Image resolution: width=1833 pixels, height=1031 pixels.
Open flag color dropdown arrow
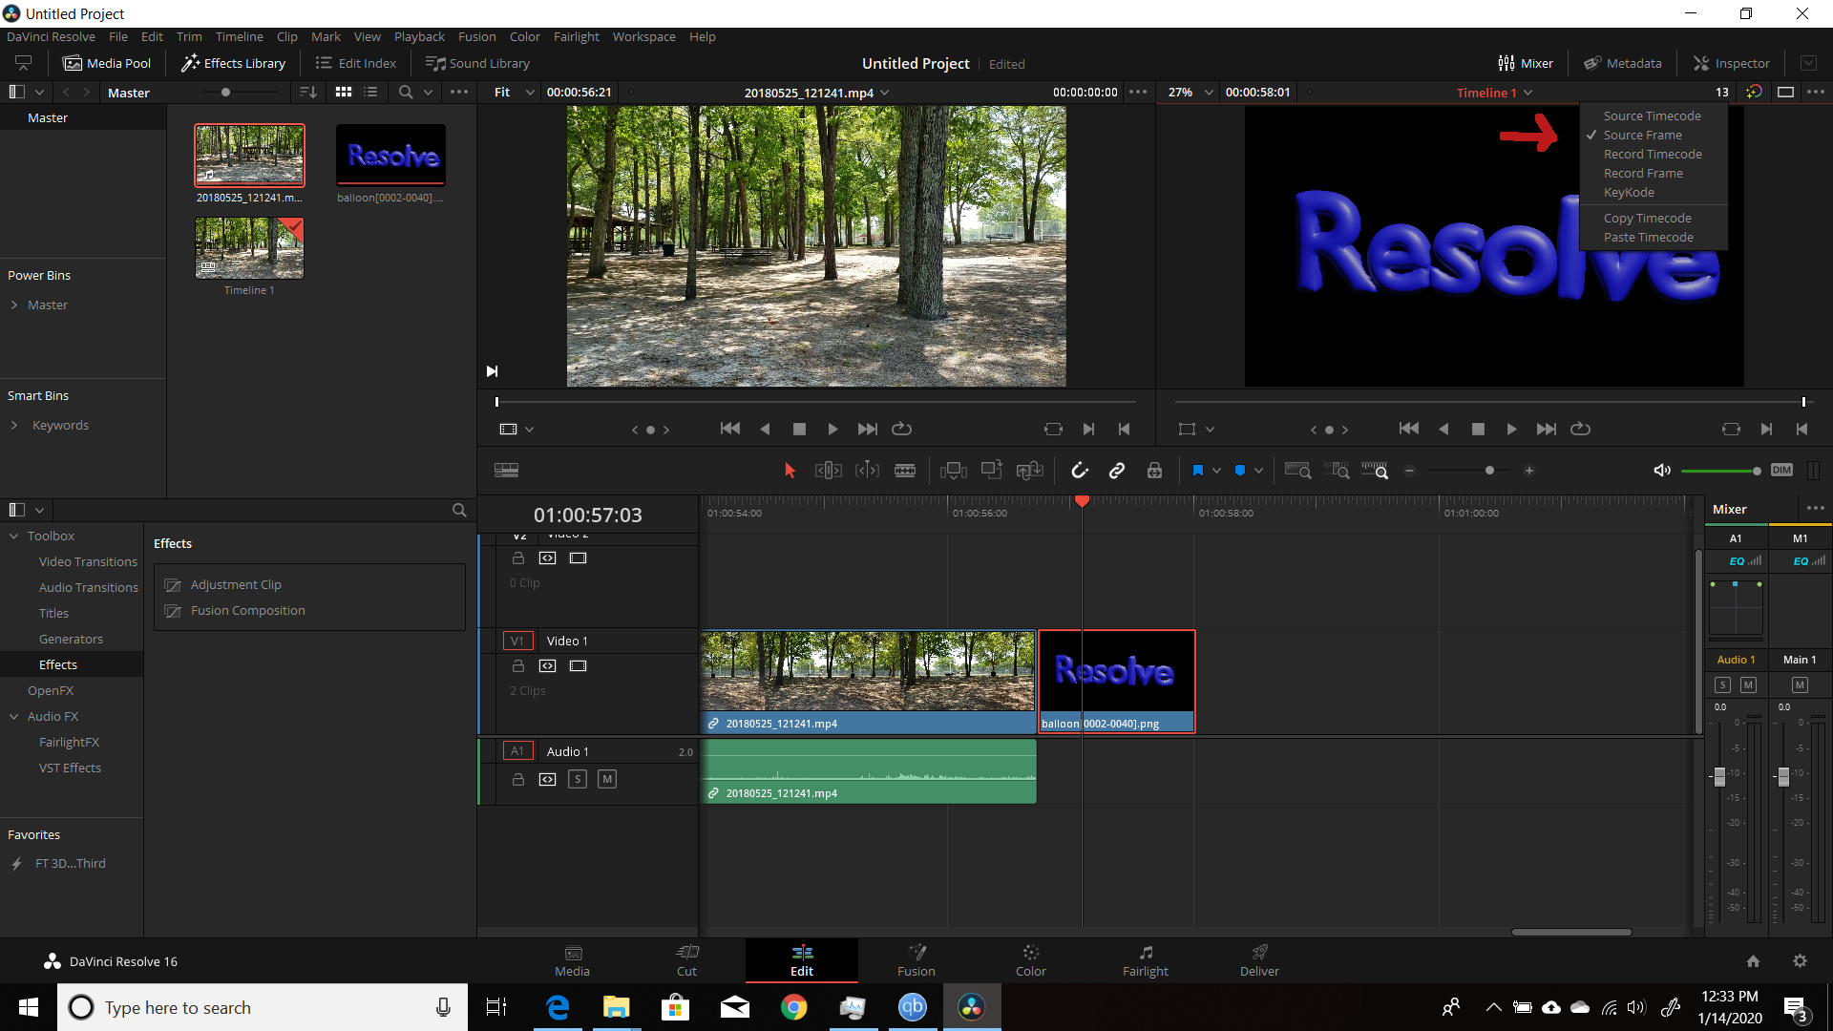(1216, 471)
